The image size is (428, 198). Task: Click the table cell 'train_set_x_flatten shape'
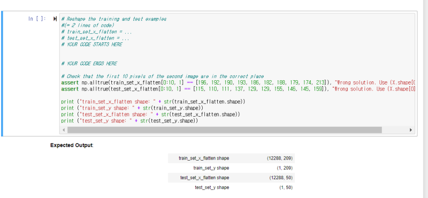click(x=204, y=158)
